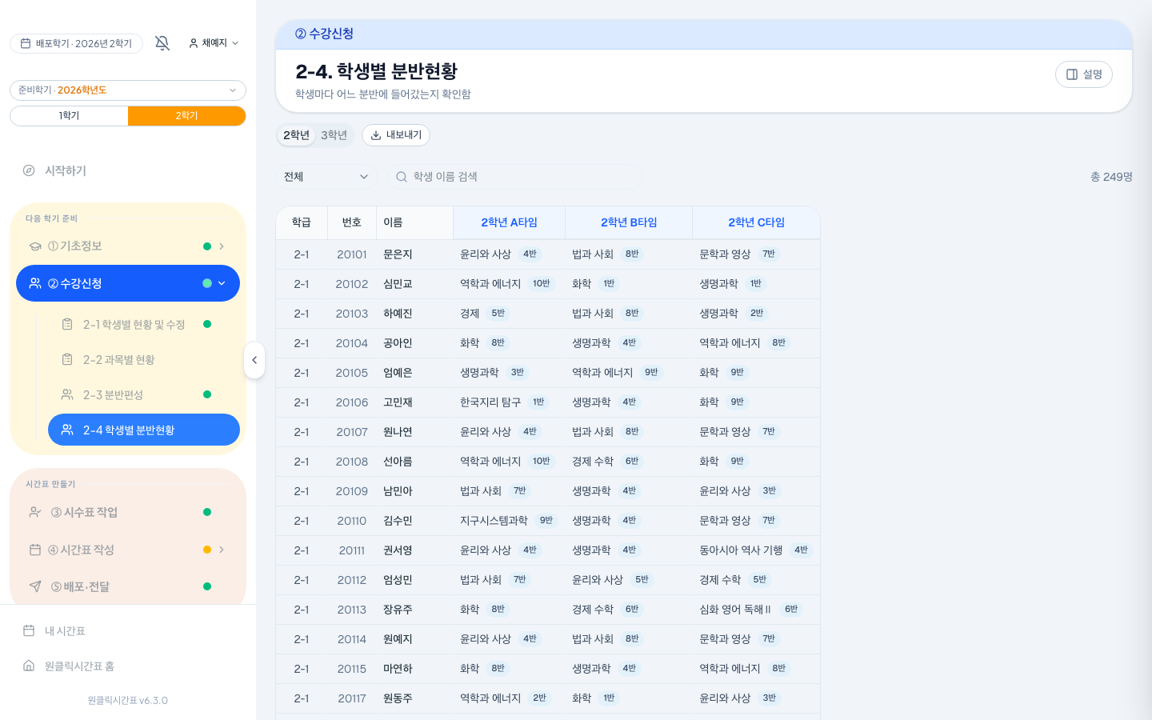Open the 채예지 user account menu
The height and width of the screenshot is (720, 1152).
[214, 43]
